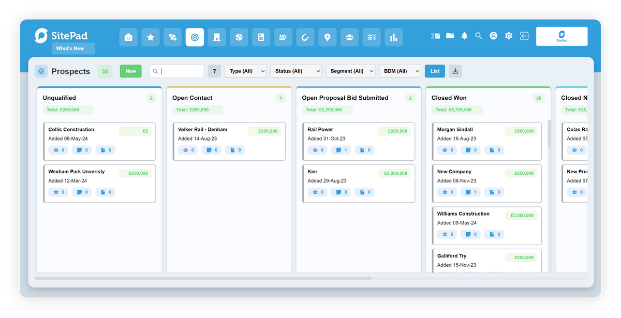
Task: Click the logout arrow icon
Action: point(524,36)
